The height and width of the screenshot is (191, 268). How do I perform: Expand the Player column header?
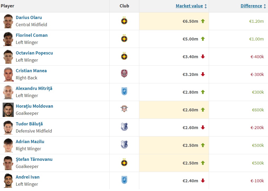coord(8,6)
